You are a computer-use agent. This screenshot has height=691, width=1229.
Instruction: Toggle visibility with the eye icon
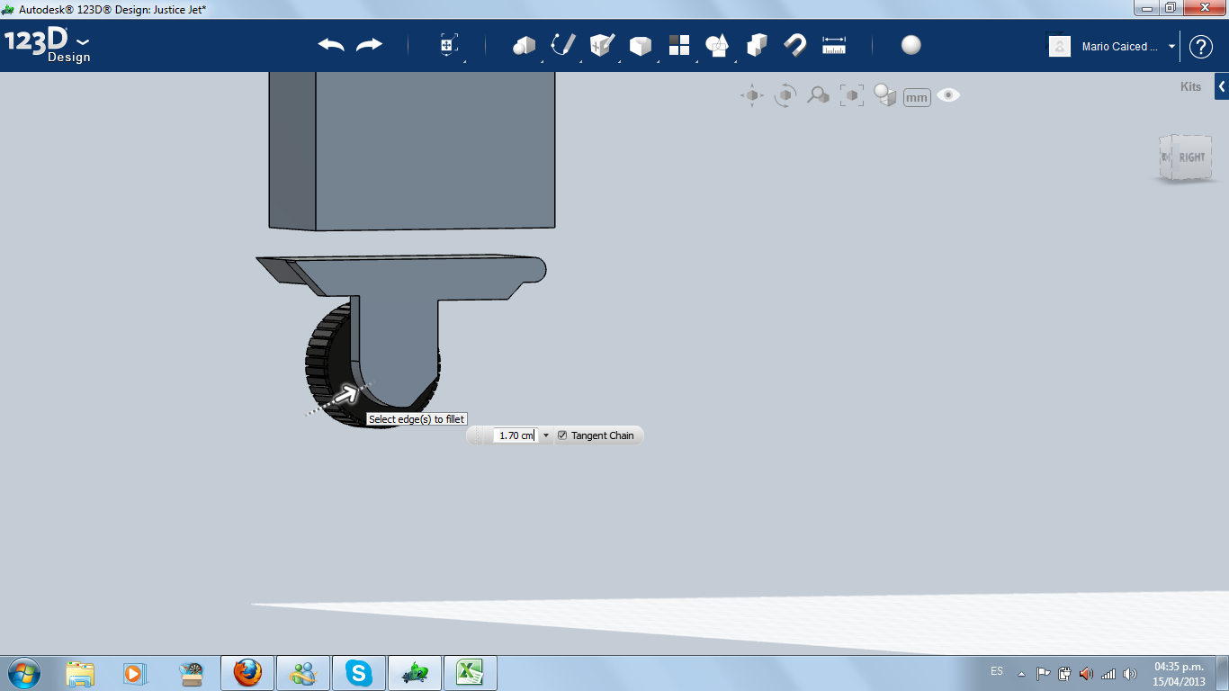[x=948, y=95]
